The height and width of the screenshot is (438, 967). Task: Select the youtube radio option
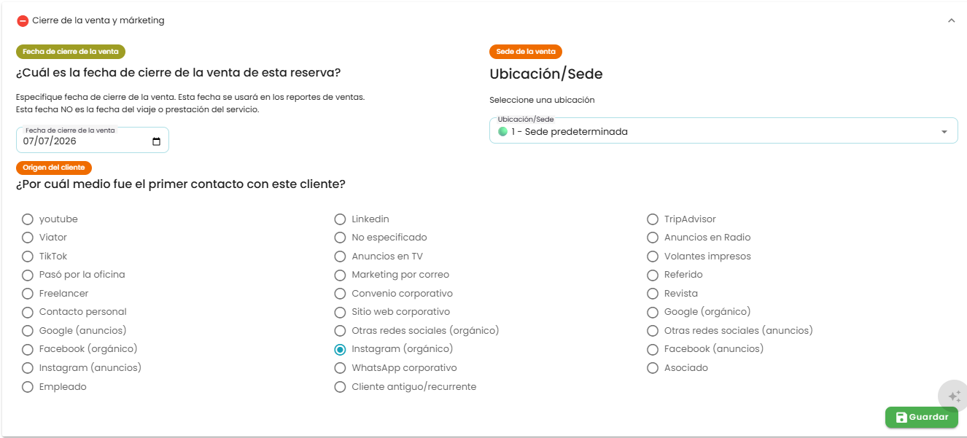[x=28, y=219]
